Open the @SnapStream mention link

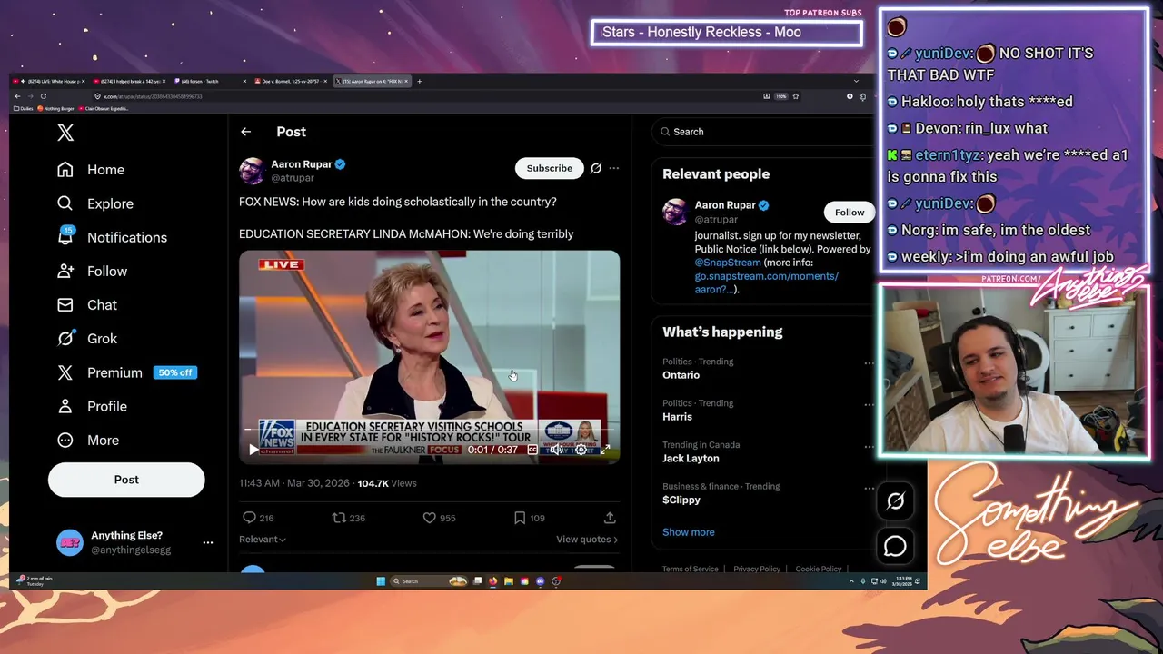point(728,263)
